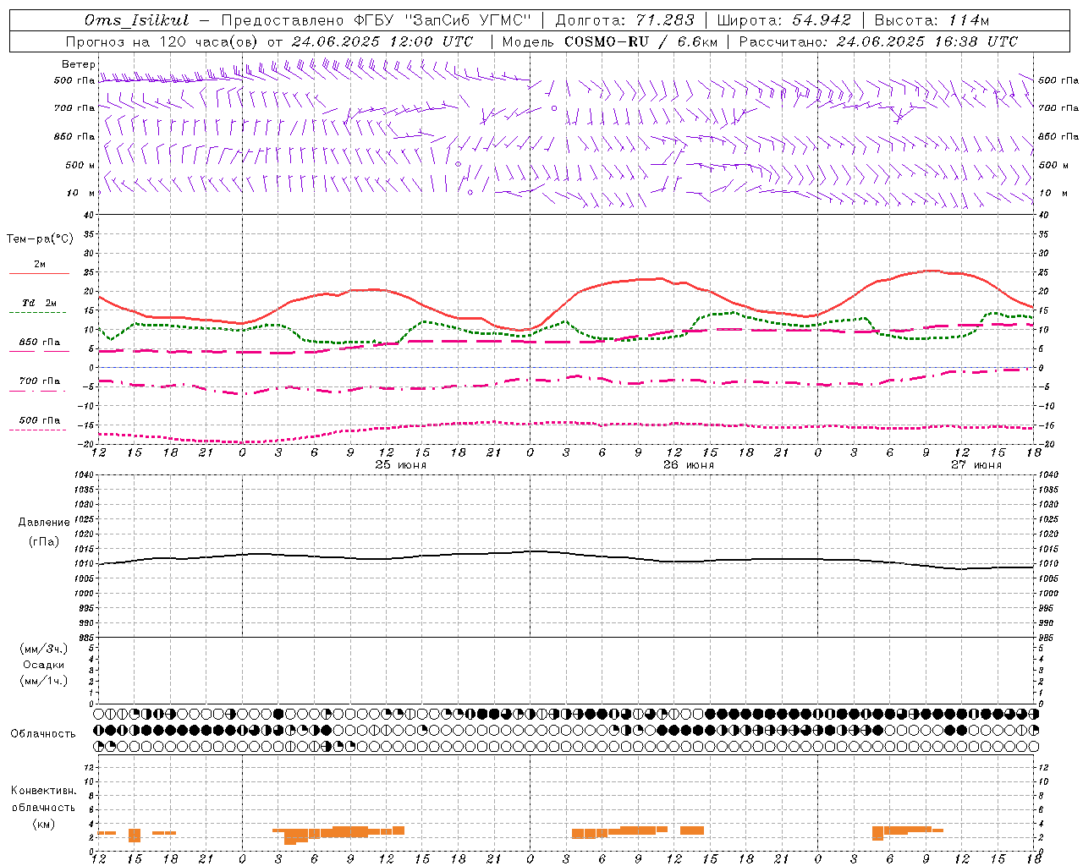Click the "Высота: 114м" header value
The height and width of the screenshot is (866, 1083).
932,20
